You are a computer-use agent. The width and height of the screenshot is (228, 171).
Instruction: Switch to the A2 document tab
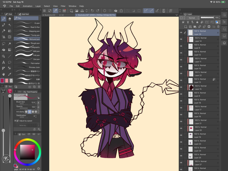pos(63,15)
